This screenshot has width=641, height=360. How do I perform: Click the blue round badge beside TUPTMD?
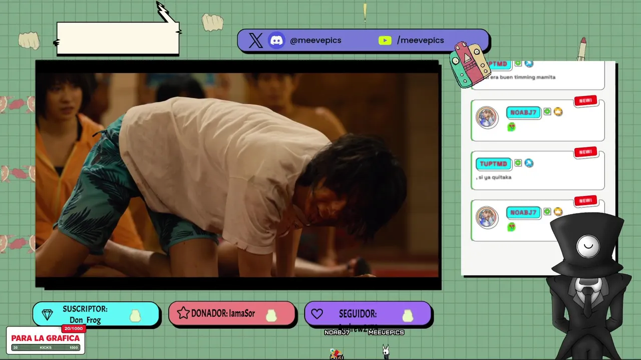529,163
